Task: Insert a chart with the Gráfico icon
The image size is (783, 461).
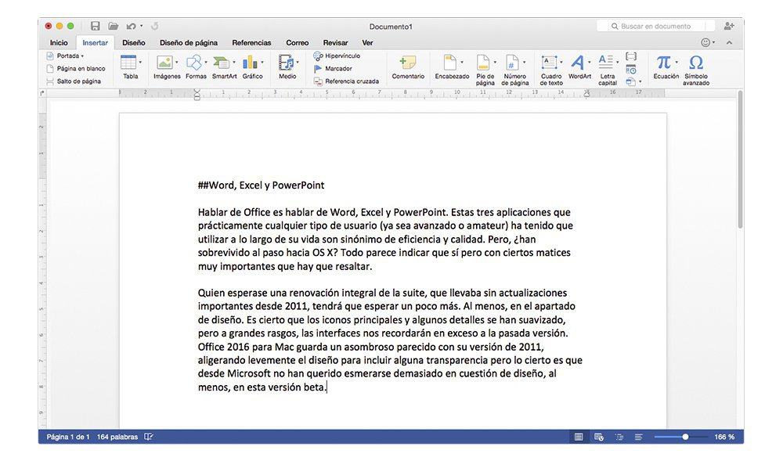Action: [250, 63]
